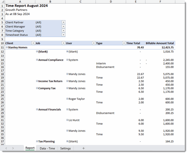Image resolution: width=188 pixels, height=154 pixels.
Task: Switch to the Data - Time sheet tab
Action: [47, 148]
